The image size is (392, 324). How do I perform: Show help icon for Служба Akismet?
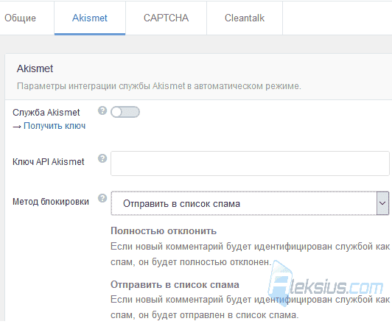click(x=102, y=110)
